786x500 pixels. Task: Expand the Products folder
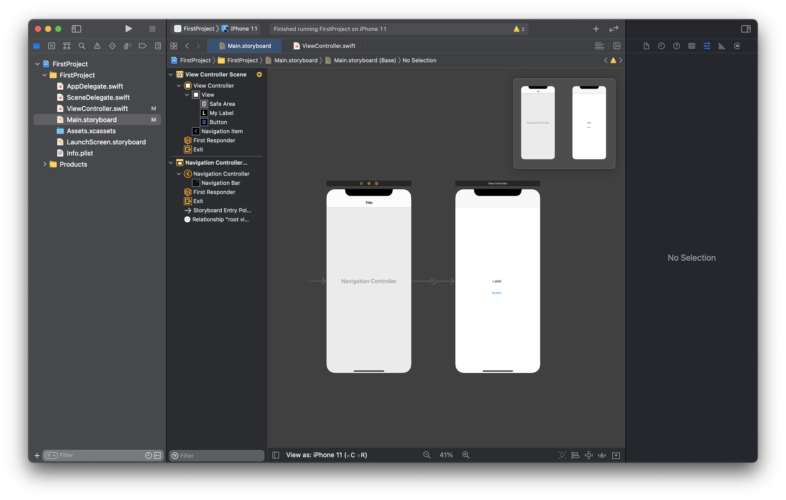[x=45, y=164]
